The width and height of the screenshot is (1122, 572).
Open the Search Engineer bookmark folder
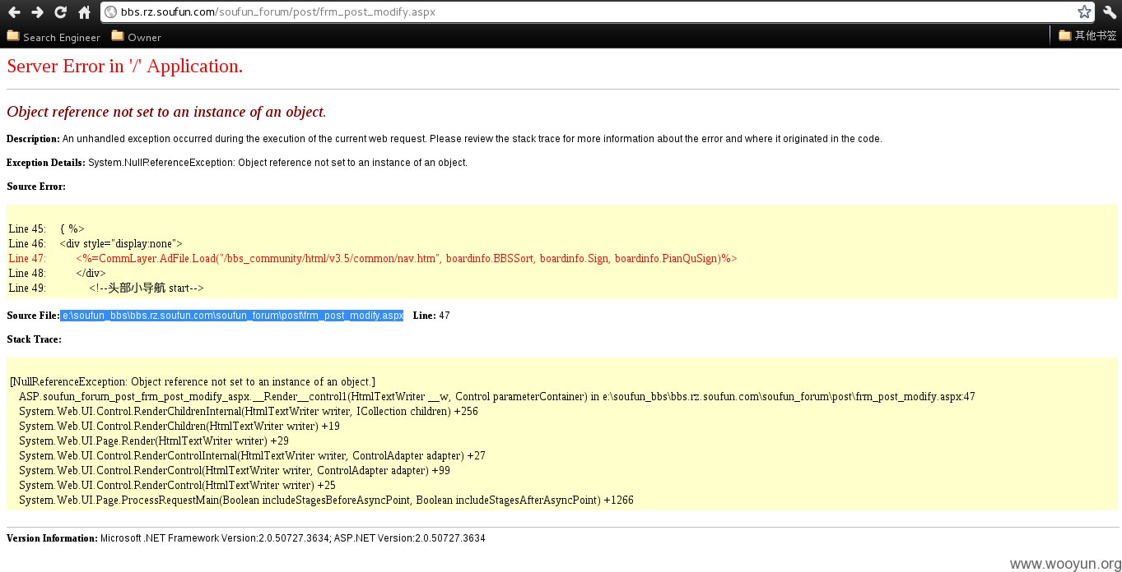click(54, 36)
